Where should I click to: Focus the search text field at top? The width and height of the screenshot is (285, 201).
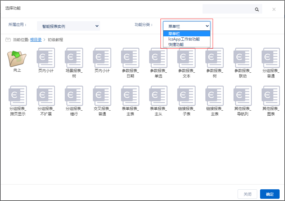click(228, 9)
